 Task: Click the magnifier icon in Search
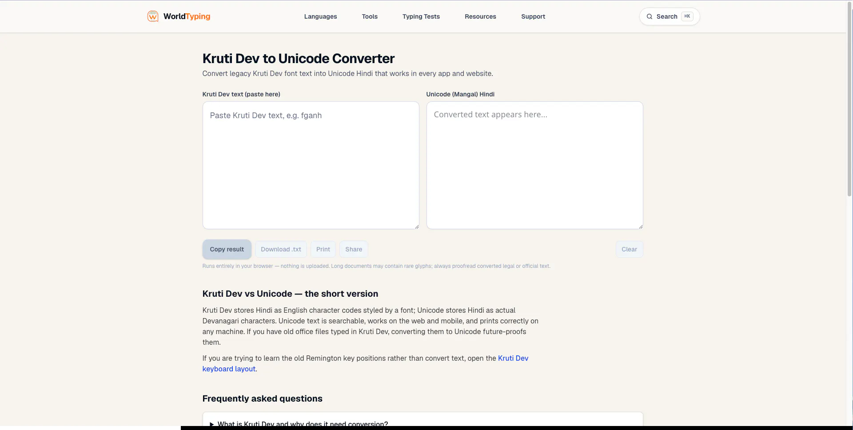(x=650, y=16)
